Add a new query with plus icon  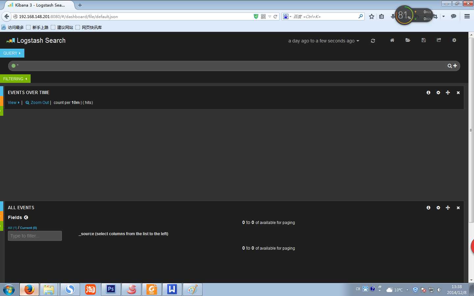pyautogui.click(x=455, y=66)
